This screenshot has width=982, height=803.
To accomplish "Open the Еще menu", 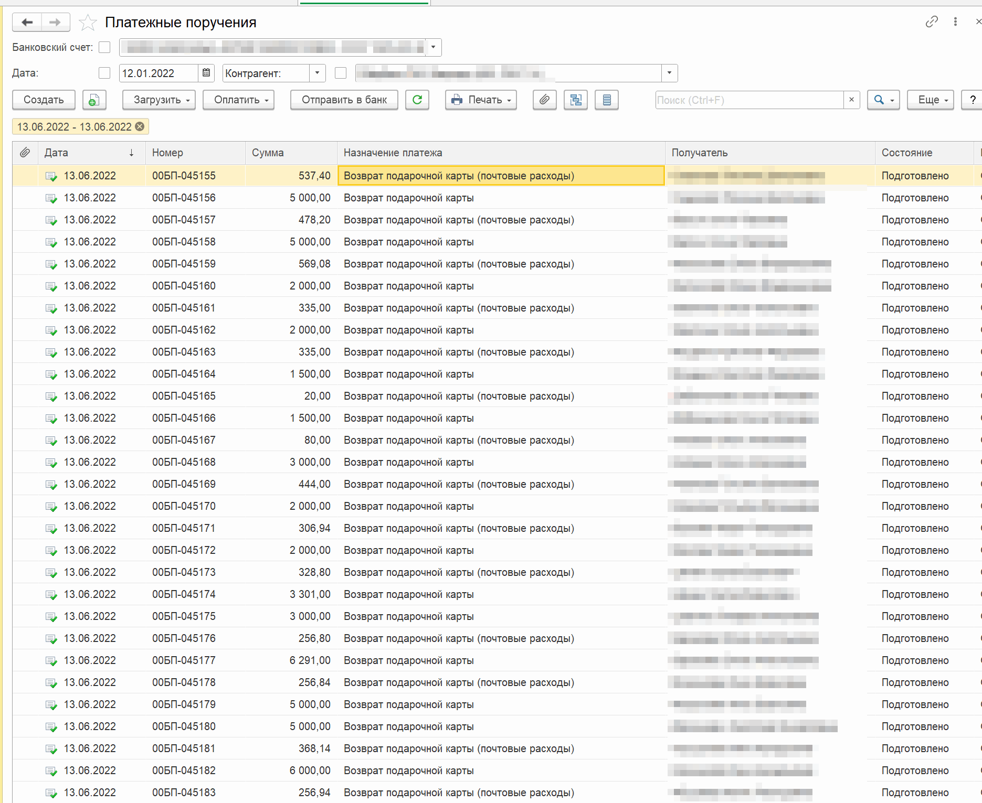I will (x=930, y=100).
